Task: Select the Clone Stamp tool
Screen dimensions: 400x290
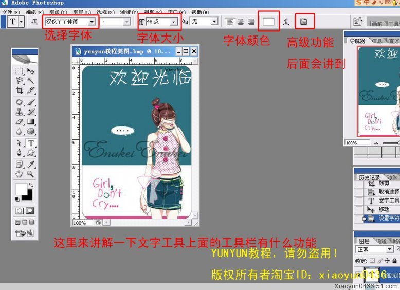Action: point(20,112)
